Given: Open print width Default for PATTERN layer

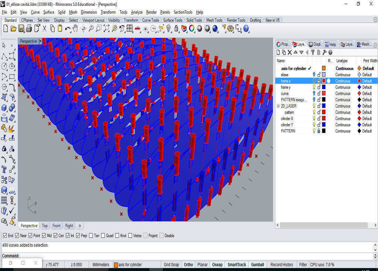Looking at the screenshot, I should [367, 131].
